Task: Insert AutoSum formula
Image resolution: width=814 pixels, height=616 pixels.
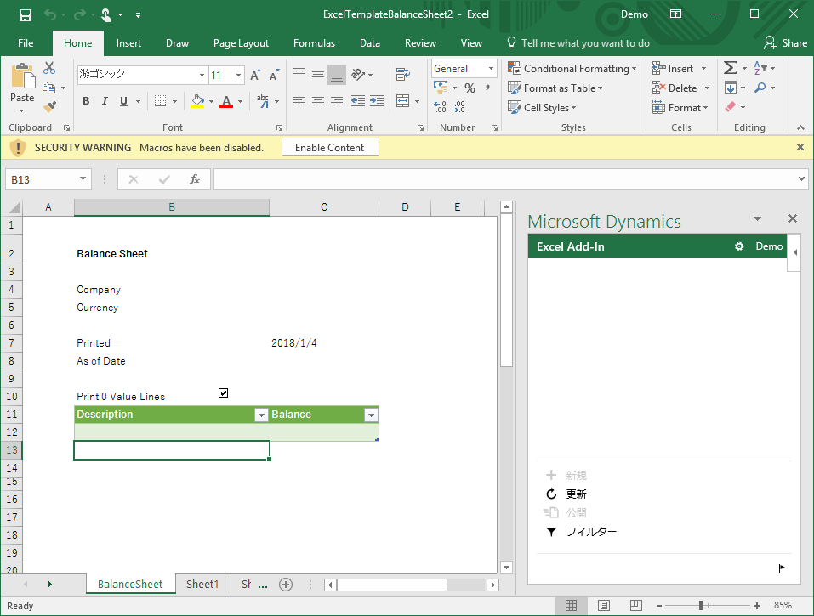Action: [x=730, y=68]
